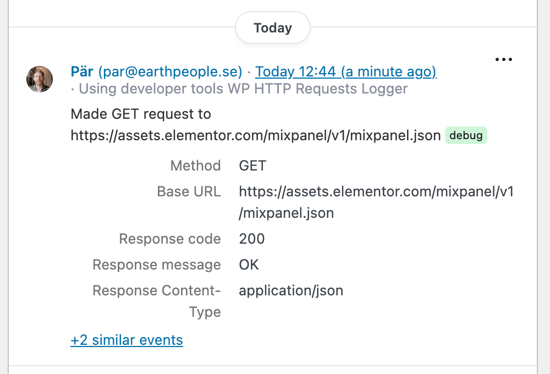Click the mixpanel.json URL in the message
This screenshot has width=550, height=374.
[256, 135]
